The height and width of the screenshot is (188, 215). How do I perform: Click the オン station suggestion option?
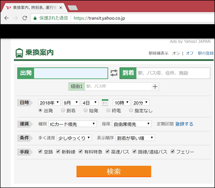click(176, 53)
